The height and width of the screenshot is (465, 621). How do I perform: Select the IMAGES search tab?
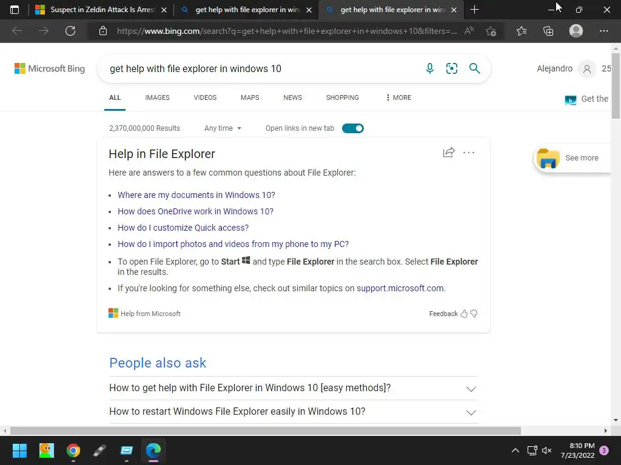tap(157, 97)
